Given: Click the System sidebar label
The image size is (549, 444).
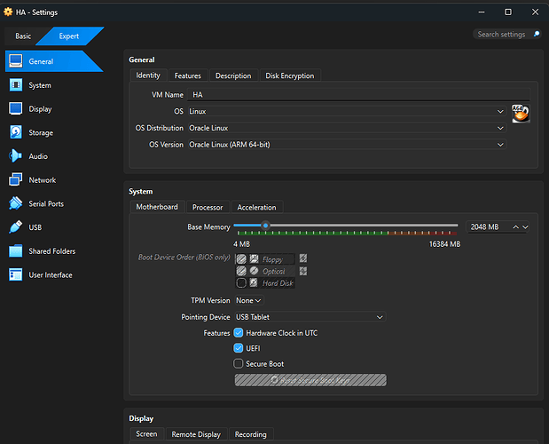Looking at the screenshot, I should point(40,85).
